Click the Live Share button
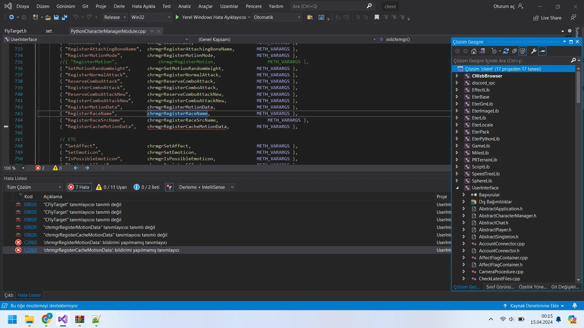Image resolution: width=584 pixels, height=328 pixels. tap(547, 18)
